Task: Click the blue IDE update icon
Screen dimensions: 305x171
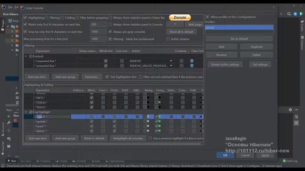Action: coord(295,14)
